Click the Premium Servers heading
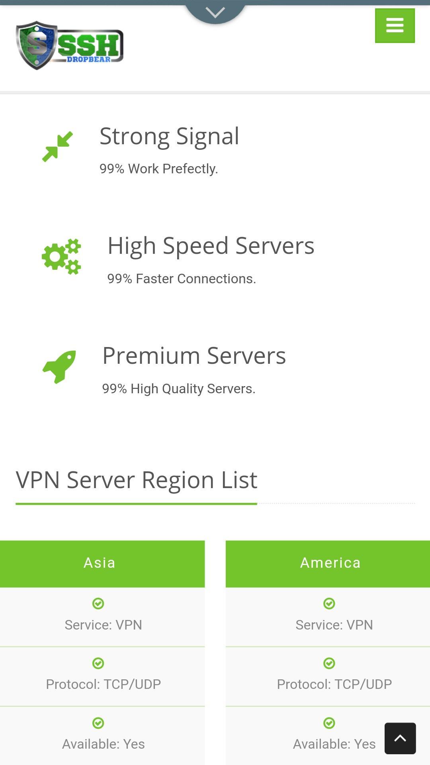 (x=194, y=355)
